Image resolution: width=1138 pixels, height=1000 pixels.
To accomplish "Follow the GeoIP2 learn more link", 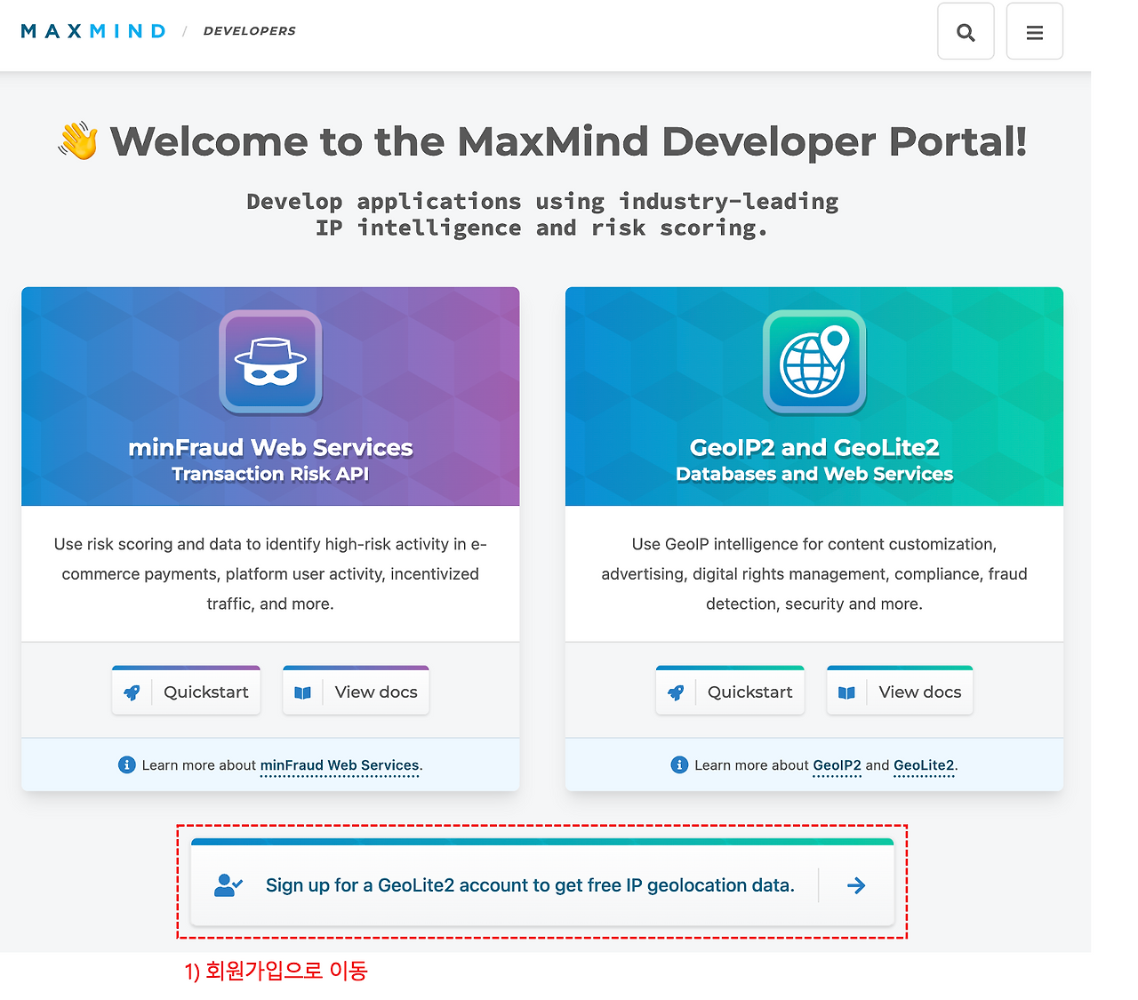I will click(837, 765).
